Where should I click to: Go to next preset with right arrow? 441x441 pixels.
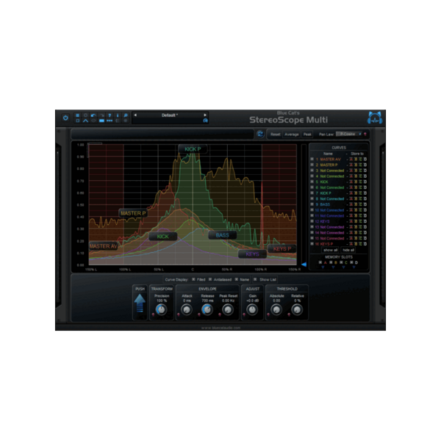205,115
